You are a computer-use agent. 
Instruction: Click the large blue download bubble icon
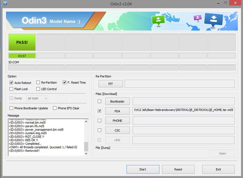214,20
